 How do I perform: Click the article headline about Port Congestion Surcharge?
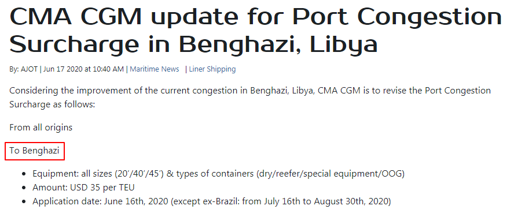click(x=256, y=30)
